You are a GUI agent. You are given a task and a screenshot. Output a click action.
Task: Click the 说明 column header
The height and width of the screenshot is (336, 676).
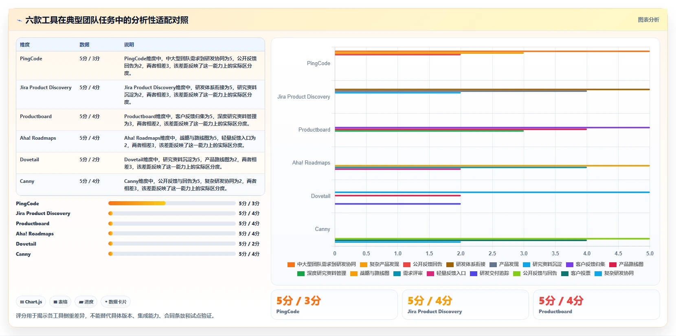tap(129, 45)
